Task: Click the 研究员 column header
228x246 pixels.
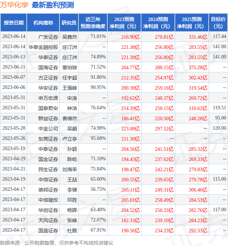Action: (69, 23)
